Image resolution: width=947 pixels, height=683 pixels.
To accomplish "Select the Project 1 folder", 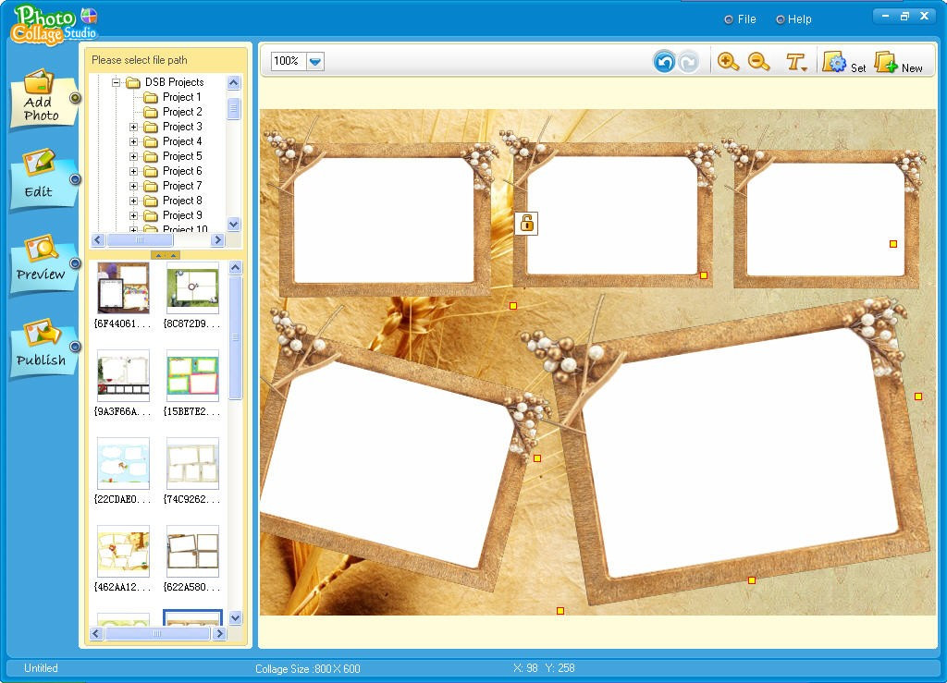I will pyautogui.click(x=181, y=97).
